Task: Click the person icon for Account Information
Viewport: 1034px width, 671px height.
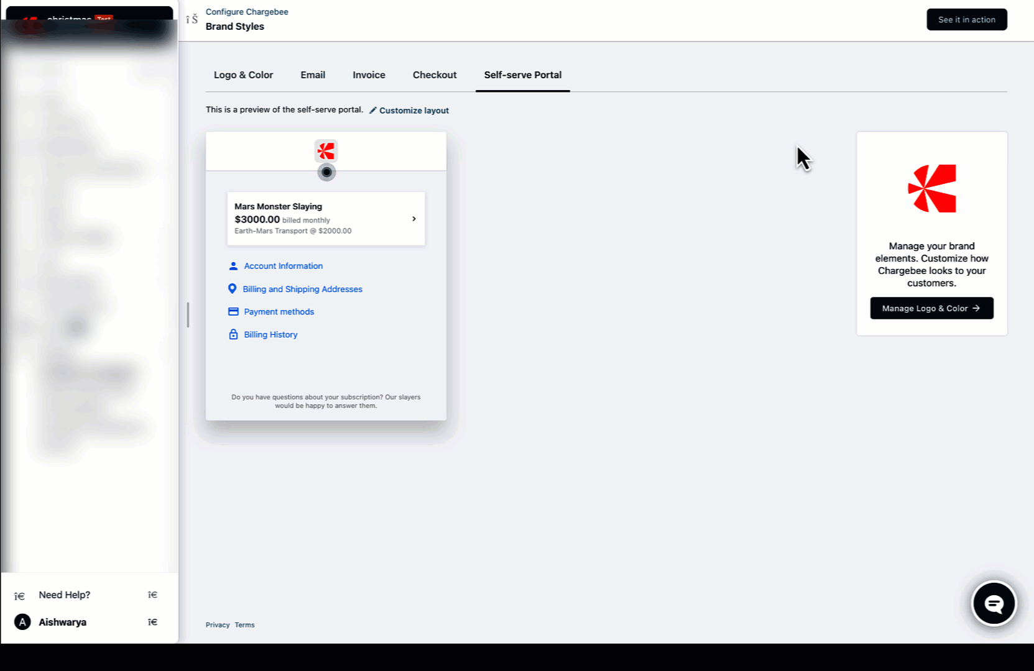Action: [x=233, y=266]
